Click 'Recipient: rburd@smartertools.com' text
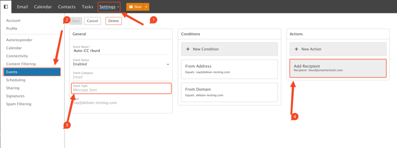Viewport: 397px width, 148px height. [318, 71]
